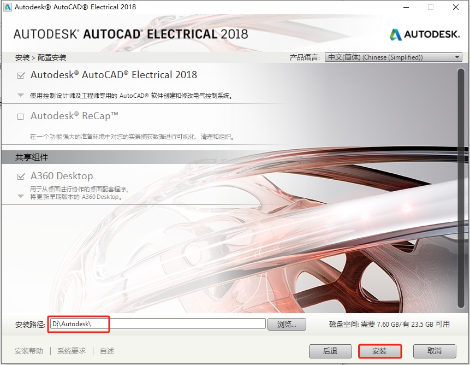This screenshot has height=365, width=470.
Task: Click the 浏览... browse button
Action: [x=287, y=324]
